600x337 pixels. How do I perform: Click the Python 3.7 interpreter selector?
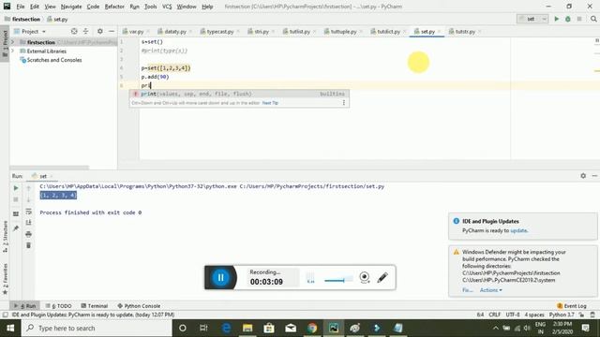point(562,315)
